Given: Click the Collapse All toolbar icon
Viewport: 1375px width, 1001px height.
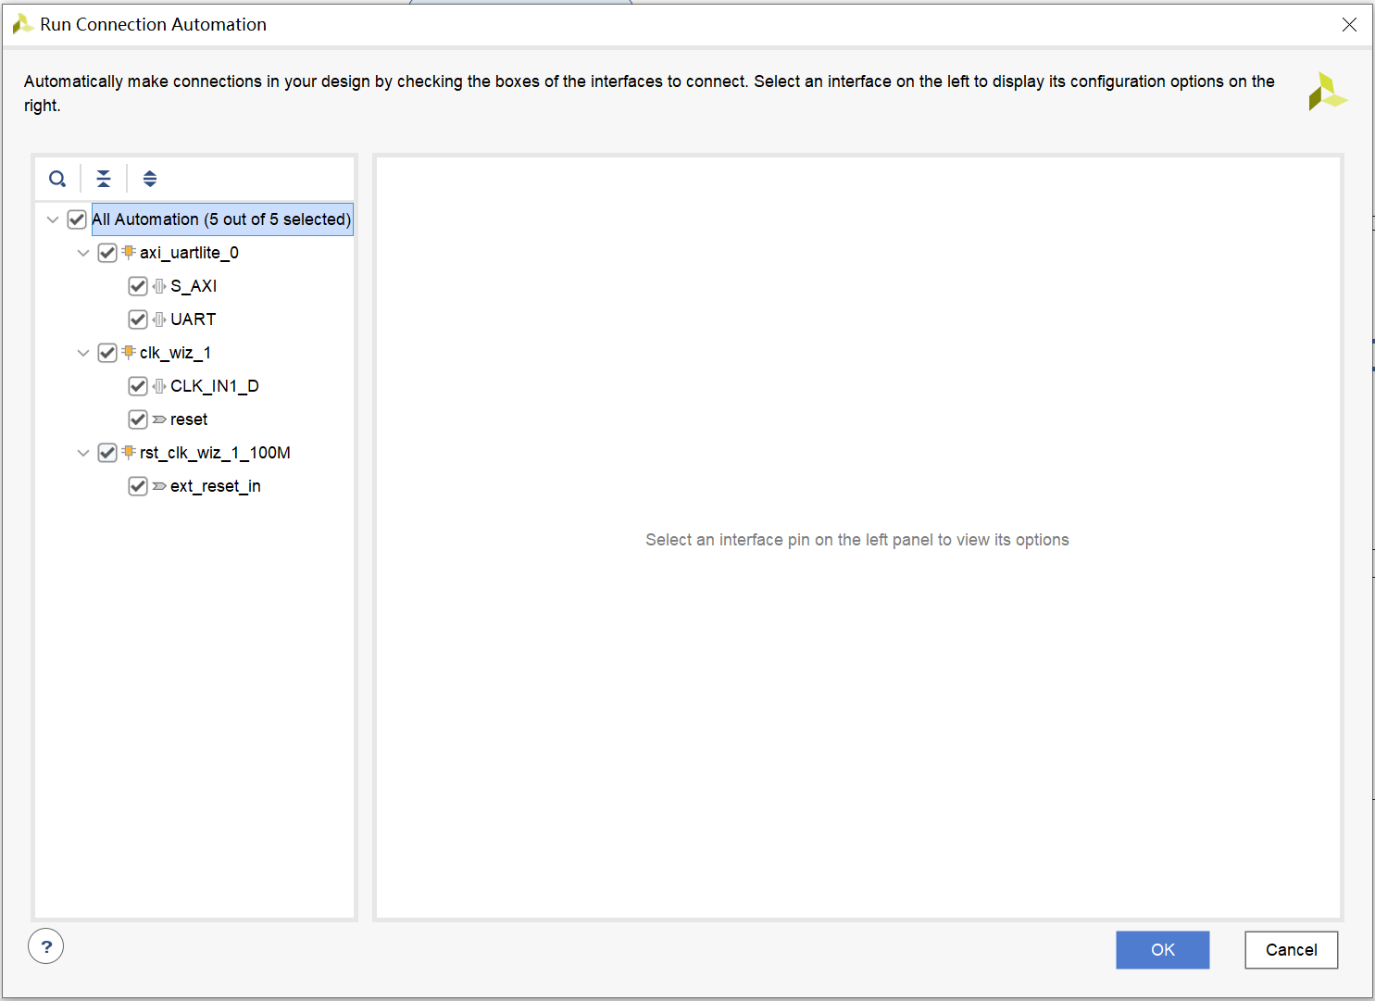Looking at the screenshot, I should pos(104,179).
